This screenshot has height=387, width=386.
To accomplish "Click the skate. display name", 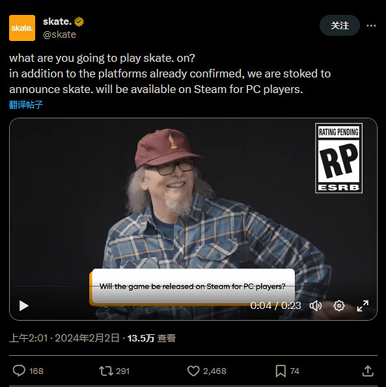I will (57, 21).
